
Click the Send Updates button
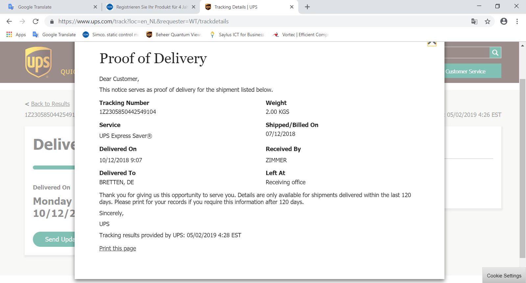pyautogui.click(x=54, y=239)
